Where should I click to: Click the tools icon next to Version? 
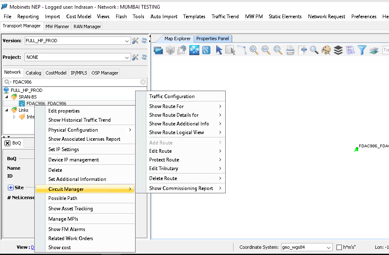click(135, 41)
